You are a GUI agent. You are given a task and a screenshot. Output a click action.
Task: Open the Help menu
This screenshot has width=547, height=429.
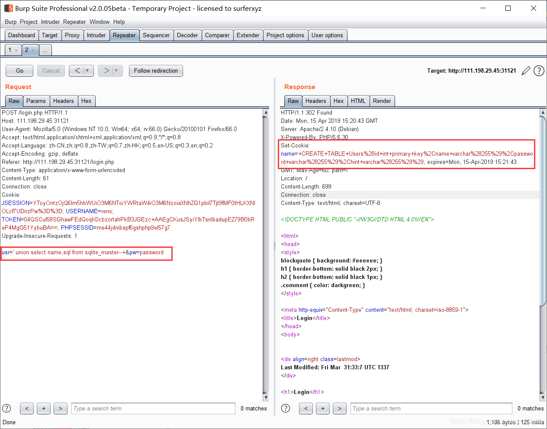click(x=119, y=22)
